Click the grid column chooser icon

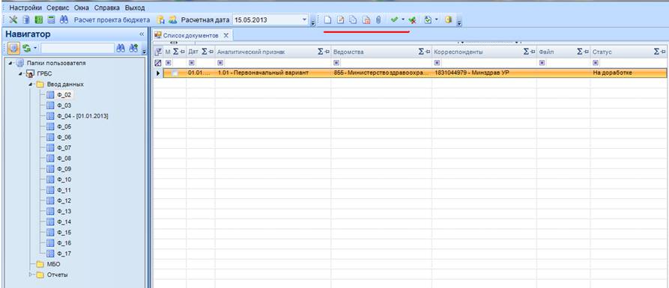coord(158,52)
